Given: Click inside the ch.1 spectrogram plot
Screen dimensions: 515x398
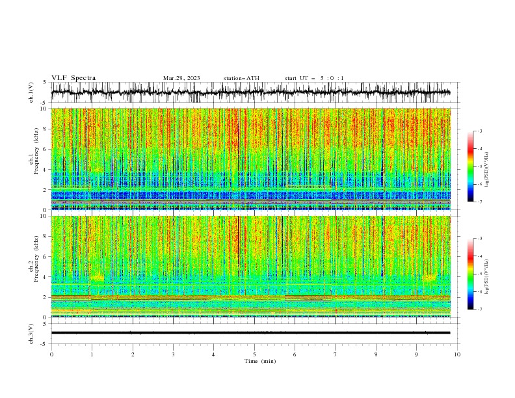Looking at the screenshot, I should (x=250, y=159).
